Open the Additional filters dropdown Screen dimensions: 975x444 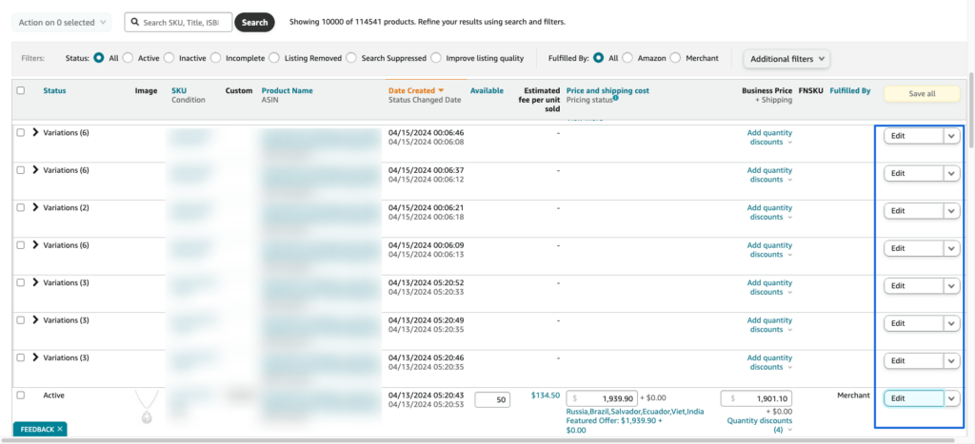pos(786,58)
